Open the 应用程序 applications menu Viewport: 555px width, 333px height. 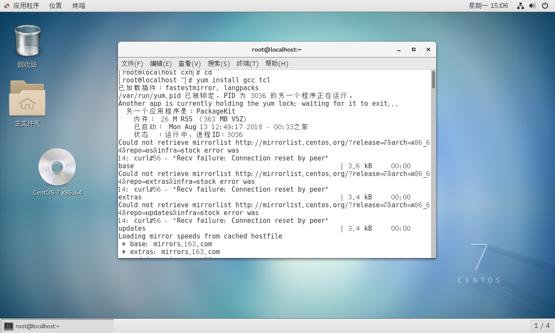[26, 6]
